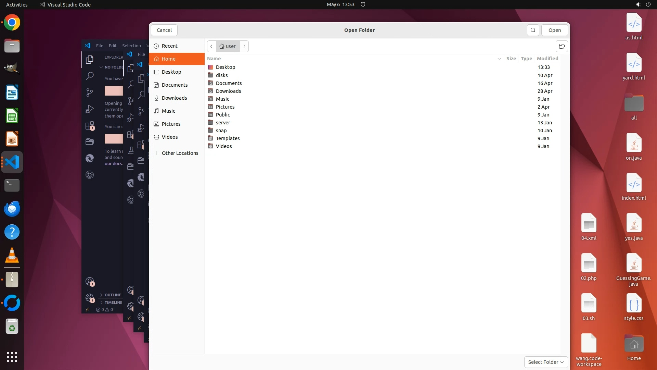This screenshot has height=370, width=657.
Task: Open the File menu in VS Code
Action: click(x=100, y=46)
